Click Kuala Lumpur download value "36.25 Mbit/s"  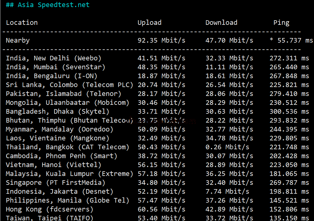[x=229, y=174]
